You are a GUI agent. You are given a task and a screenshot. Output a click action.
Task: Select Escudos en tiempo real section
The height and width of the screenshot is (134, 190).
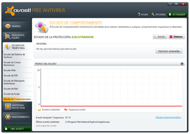tap(17, 47)
